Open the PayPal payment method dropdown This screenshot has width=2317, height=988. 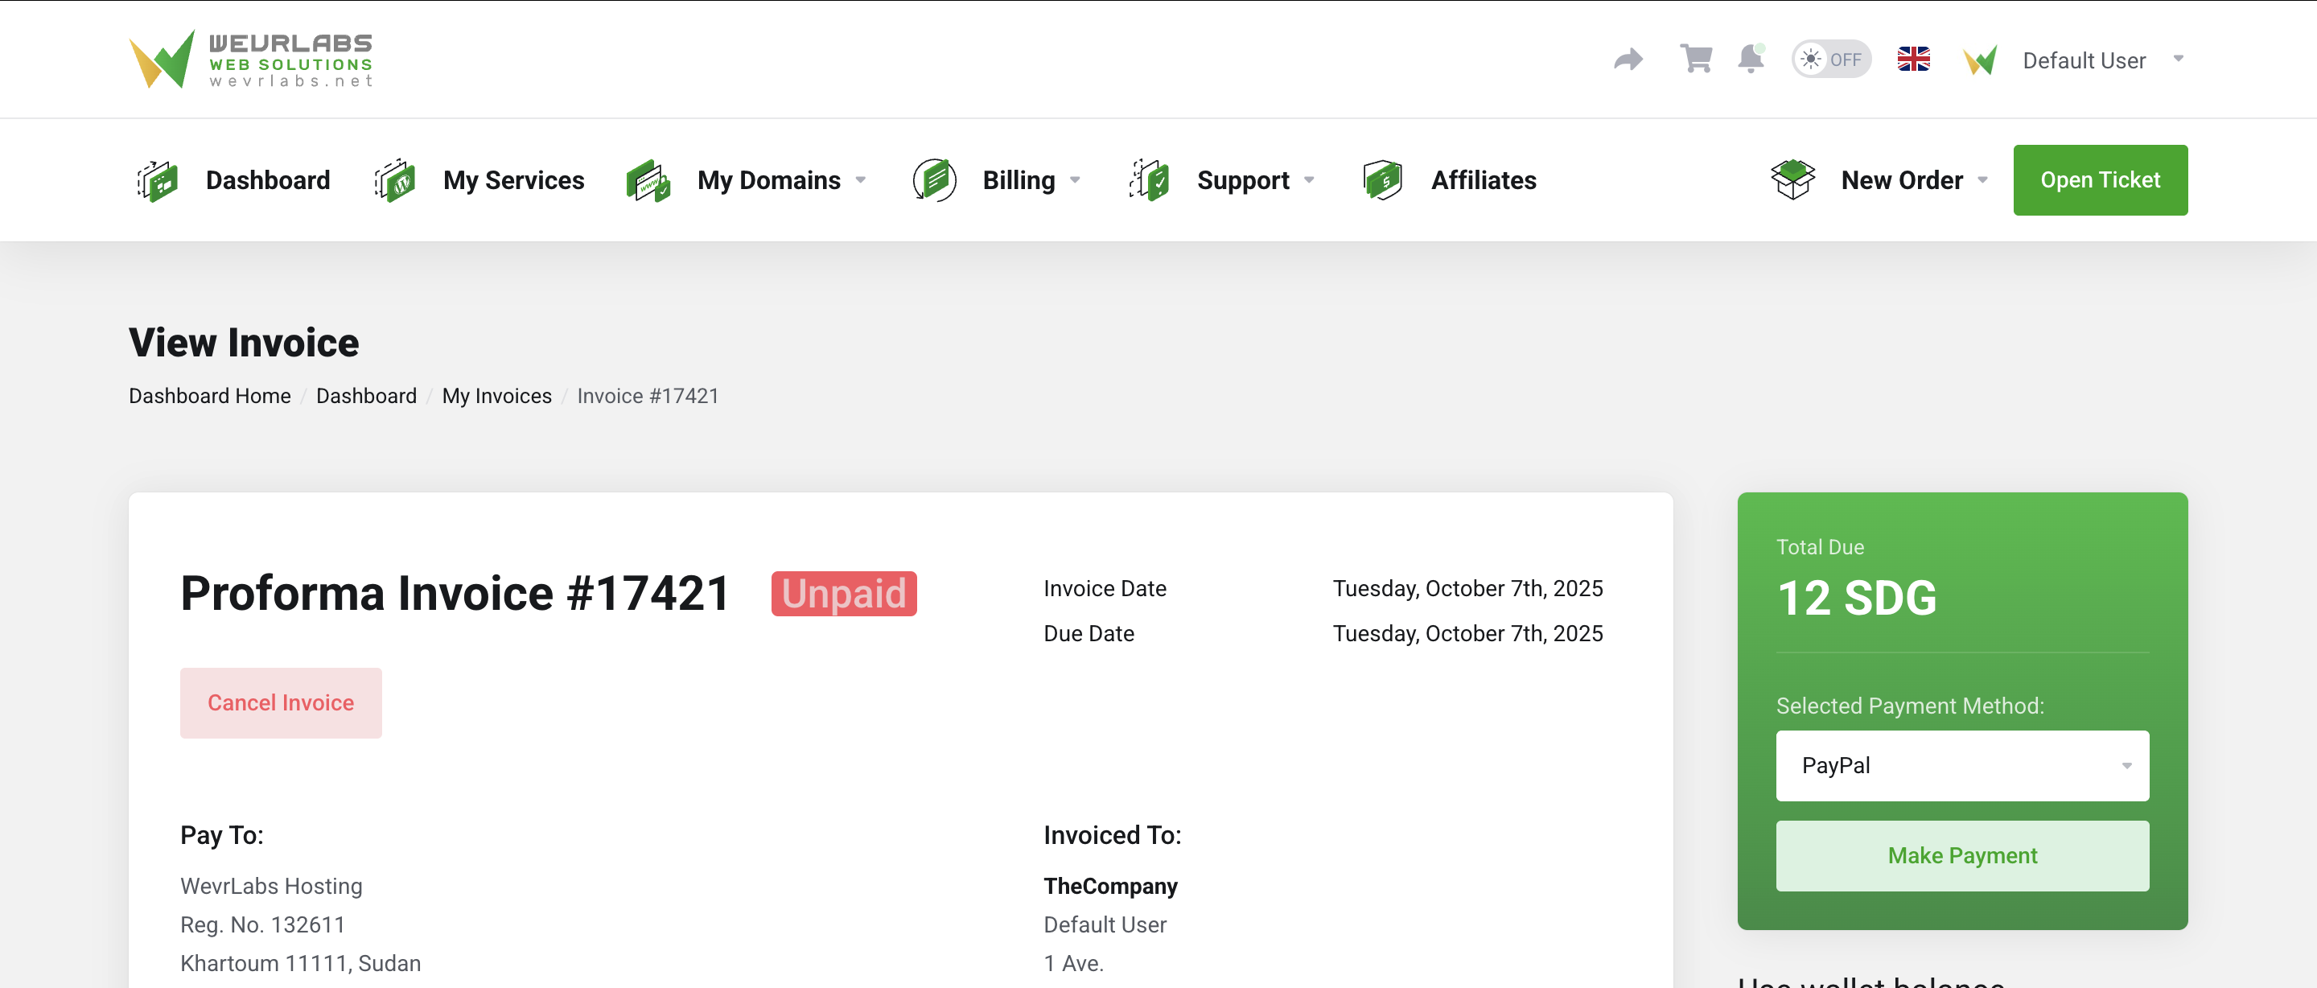pos(1961,766)
